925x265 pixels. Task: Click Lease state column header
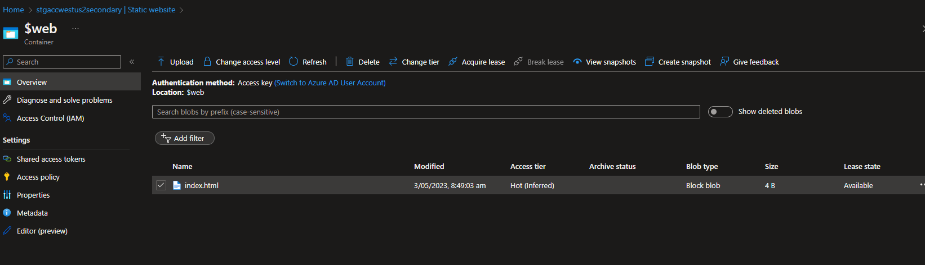[x=862, y=166]
